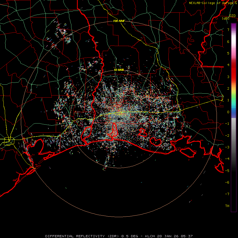Click the "7" value on the color scale
The height and width of the screenshot is (238, 238).
tap(228, 30)
